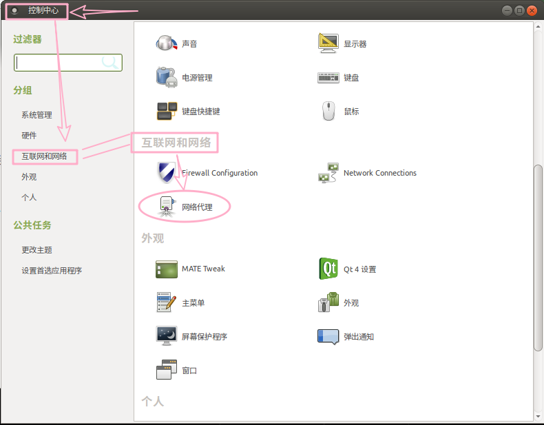Open the 窗口 windows settings icon
The image size is (544, 425).
tap(167, 369)
